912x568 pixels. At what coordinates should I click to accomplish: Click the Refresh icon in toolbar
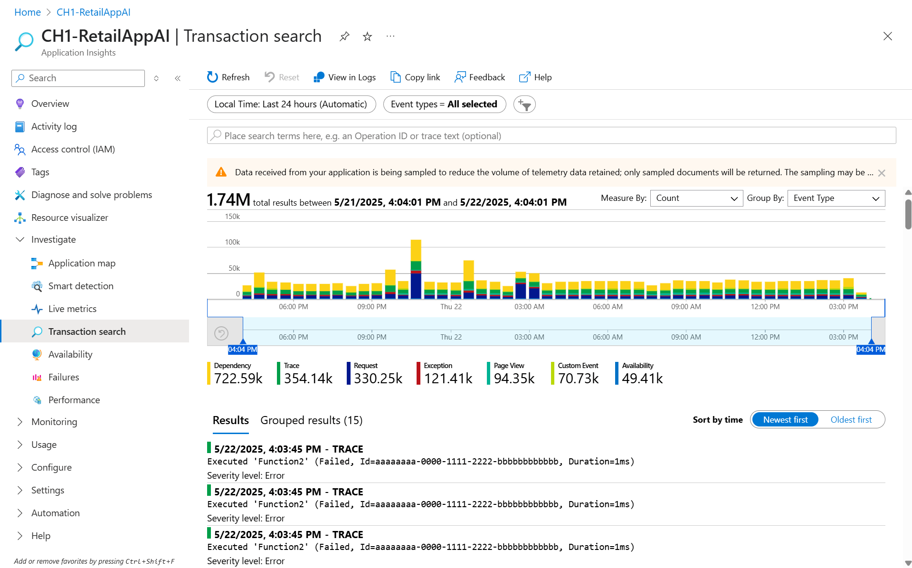tap(212, 77)
